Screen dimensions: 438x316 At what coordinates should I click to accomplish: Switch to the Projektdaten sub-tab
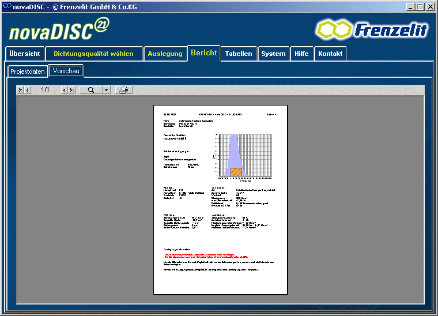click(27, 72)
